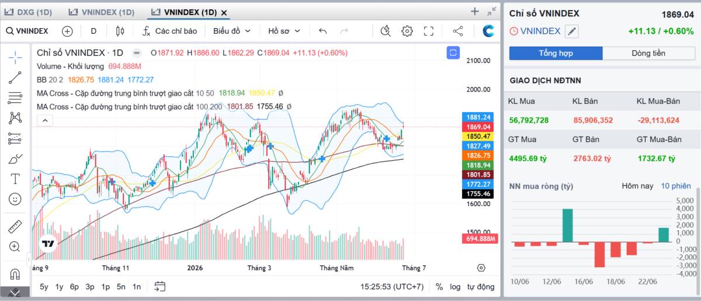This screenshot has height=301, width=701.
Task: Click the 1869.04 current price label
Action: (x=478, y=127)
